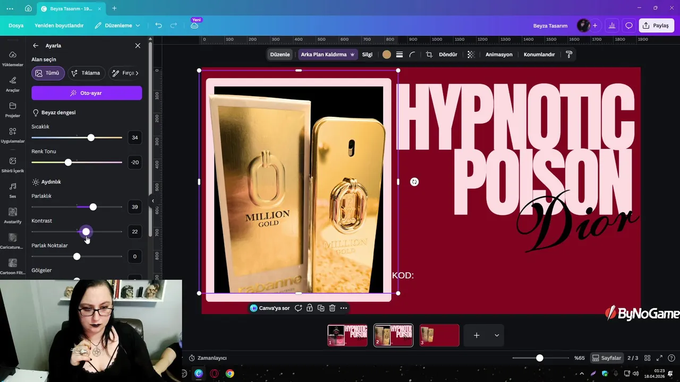
Task: Lock the selected element
Action: point(310,308)
